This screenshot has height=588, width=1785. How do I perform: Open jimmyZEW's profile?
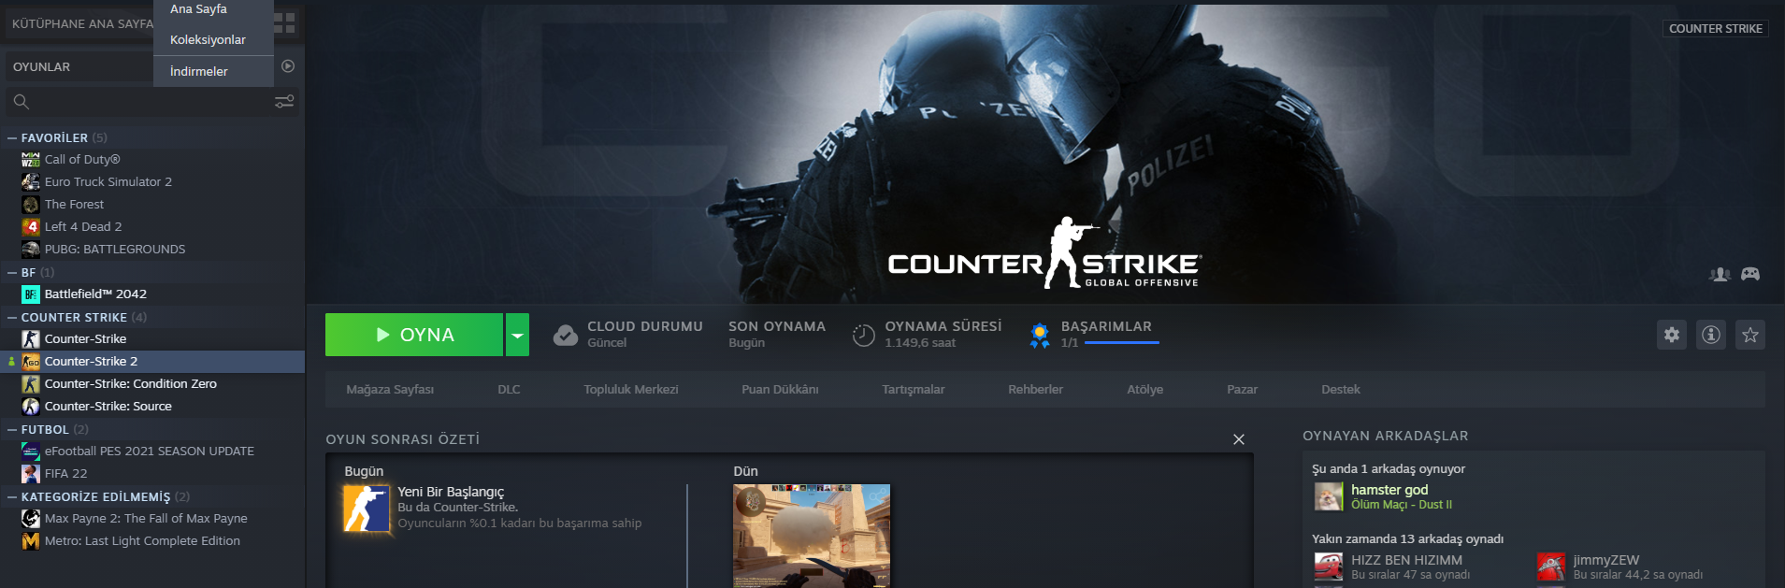(x=1606, y=560)
